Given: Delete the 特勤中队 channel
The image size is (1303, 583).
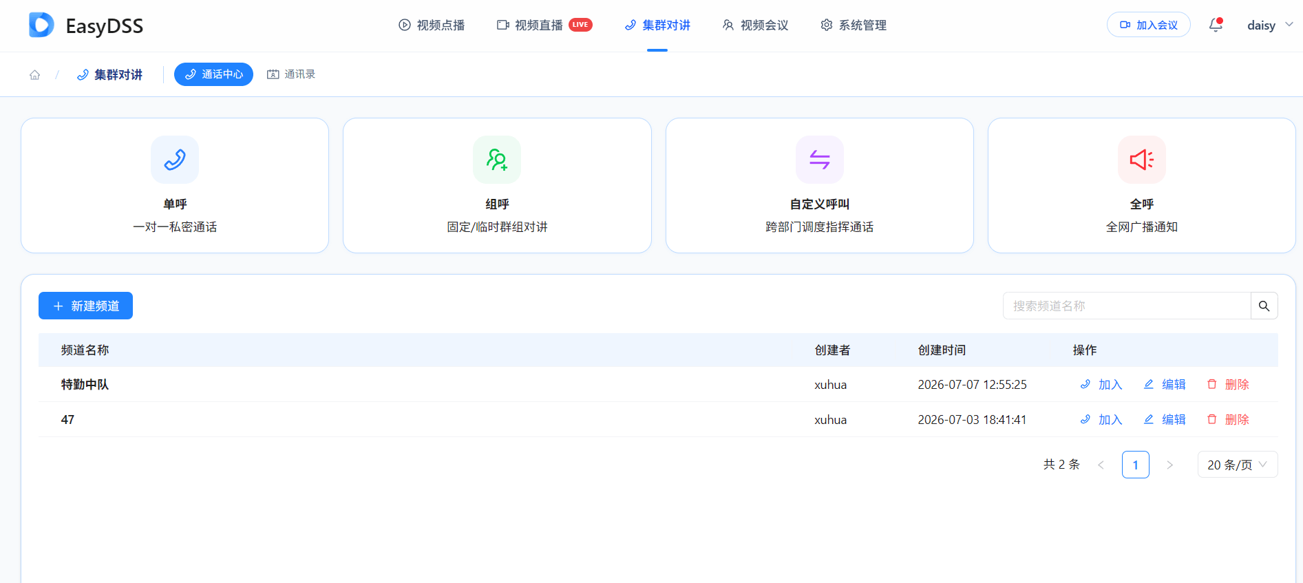Looking at the screenshot, I should tap(1228, 384).
